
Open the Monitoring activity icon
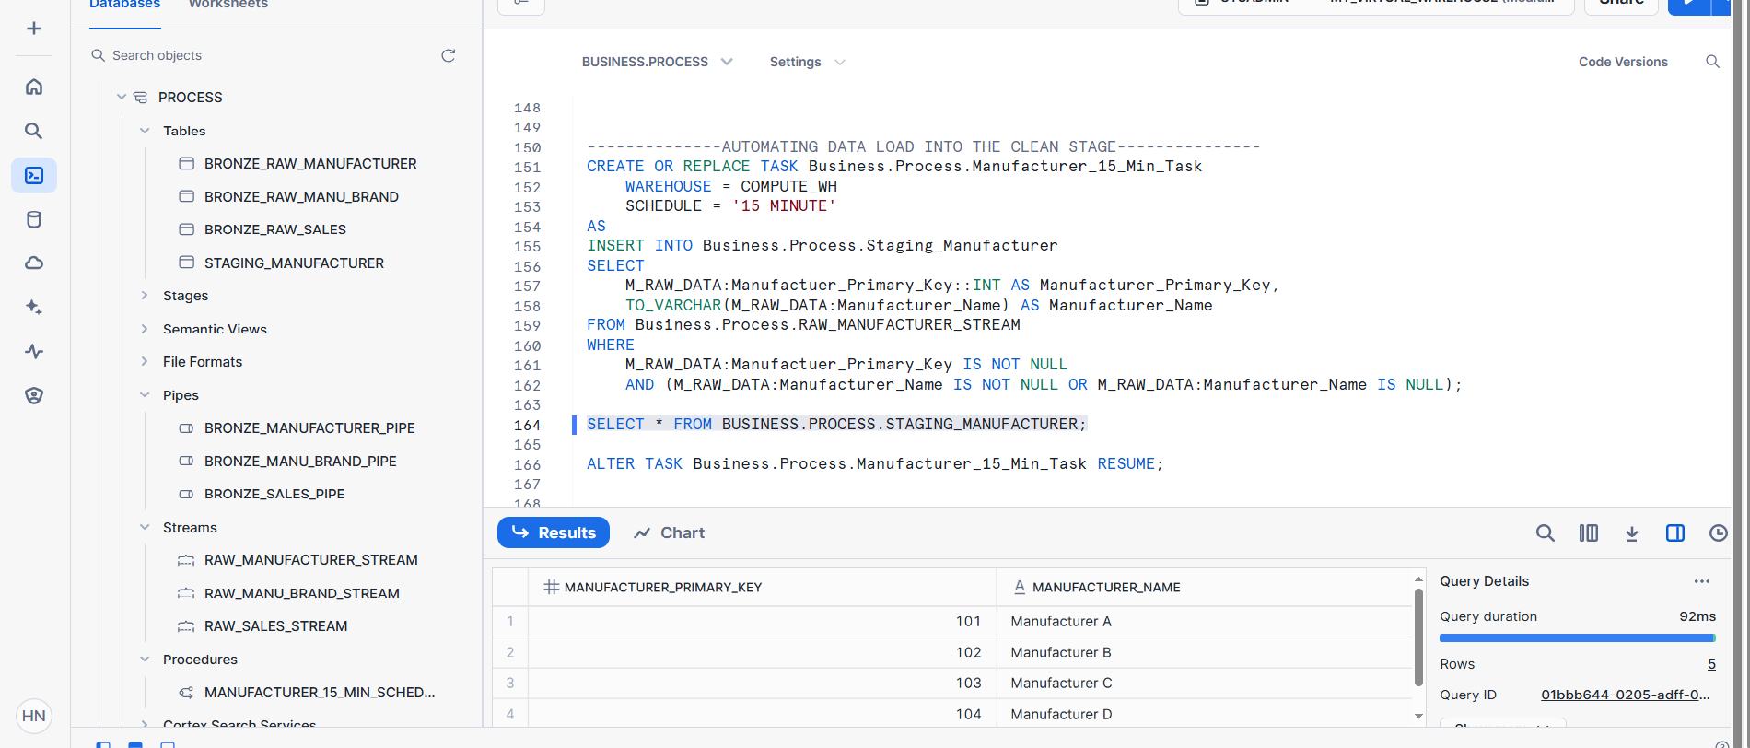(34, 352)
